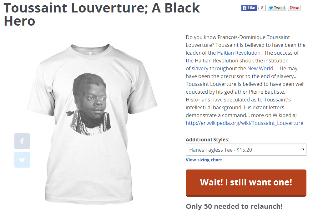Image resolution: width=318 pixels, height=211 pixels.
Task: Open the View sizing chart link
Action: 204,160
